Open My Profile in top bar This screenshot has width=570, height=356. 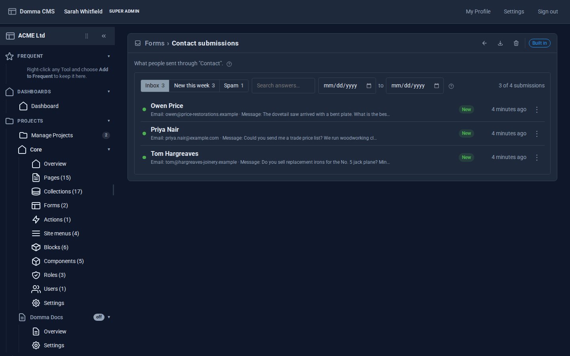(x=478, y=11)
